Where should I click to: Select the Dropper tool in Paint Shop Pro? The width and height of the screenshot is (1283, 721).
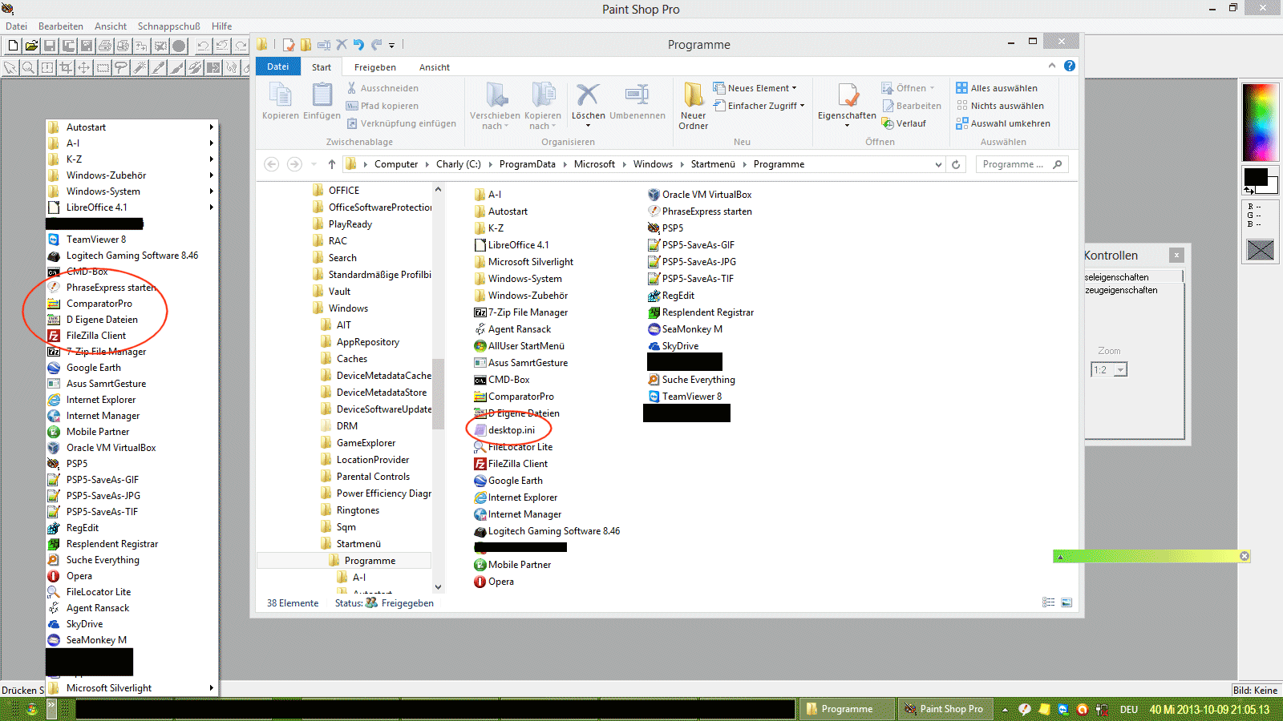158,68
